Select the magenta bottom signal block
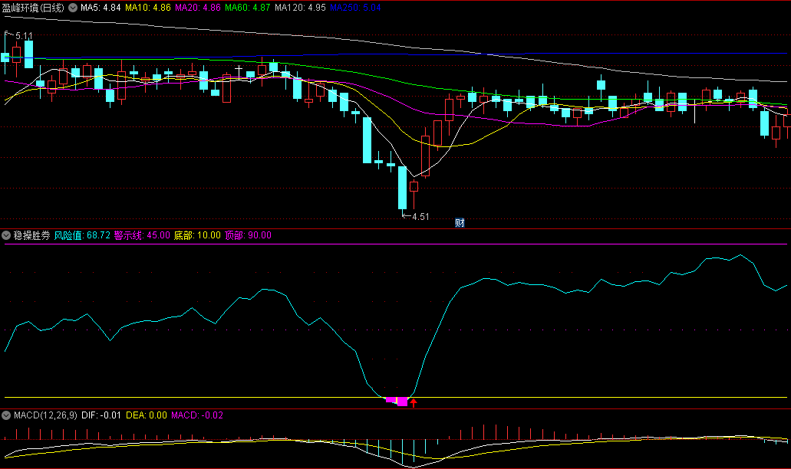The height and width of the screenshot is (469, 791). click(397, 401)
